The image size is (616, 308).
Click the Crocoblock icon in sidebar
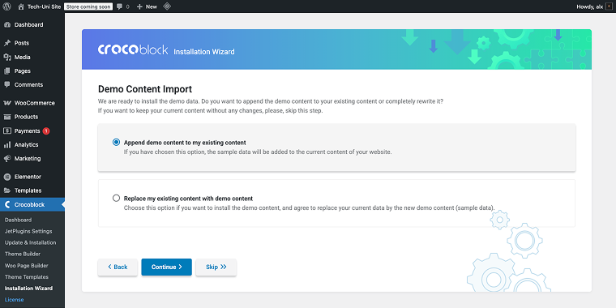coord(7,205)
